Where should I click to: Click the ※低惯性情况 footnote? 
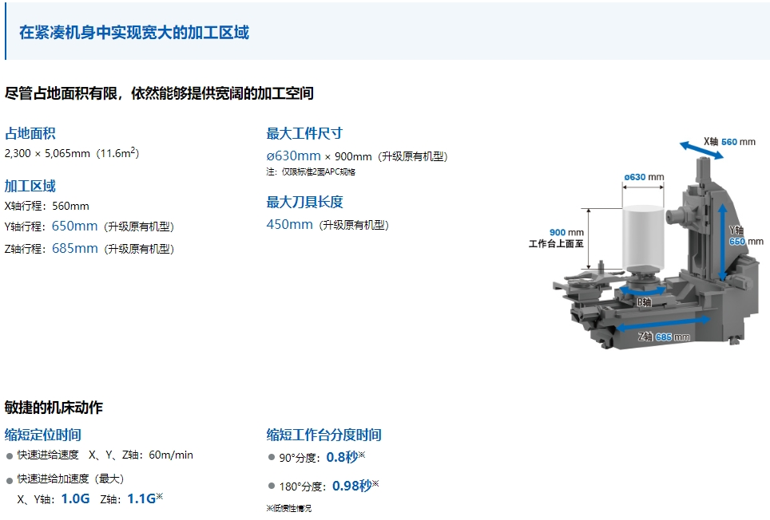tap(288, 508)
